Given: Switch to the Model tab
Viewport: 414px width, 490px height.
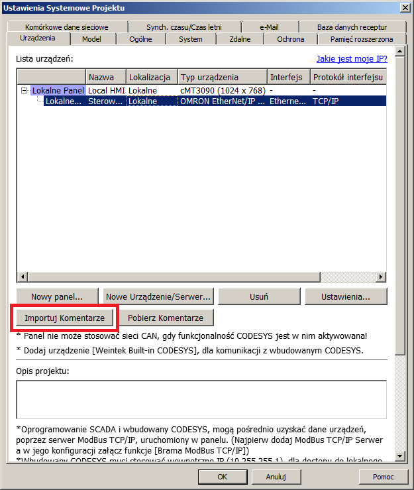Looking at the screenshot, I should coord(91,39).
